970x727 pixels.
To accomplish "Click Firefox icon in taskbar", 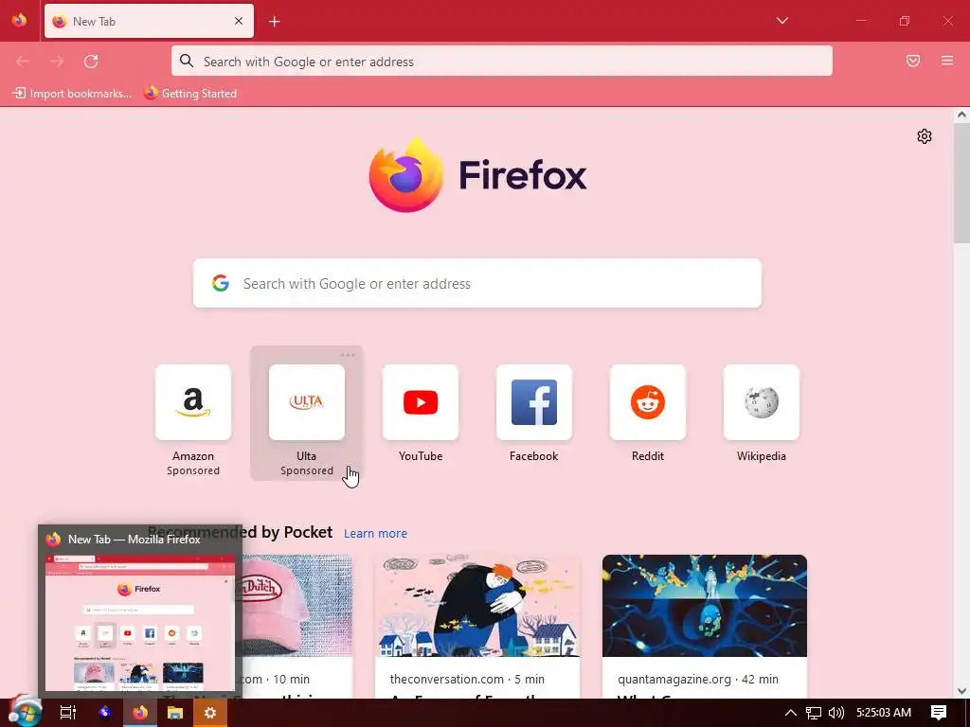I will coord(140,713).
